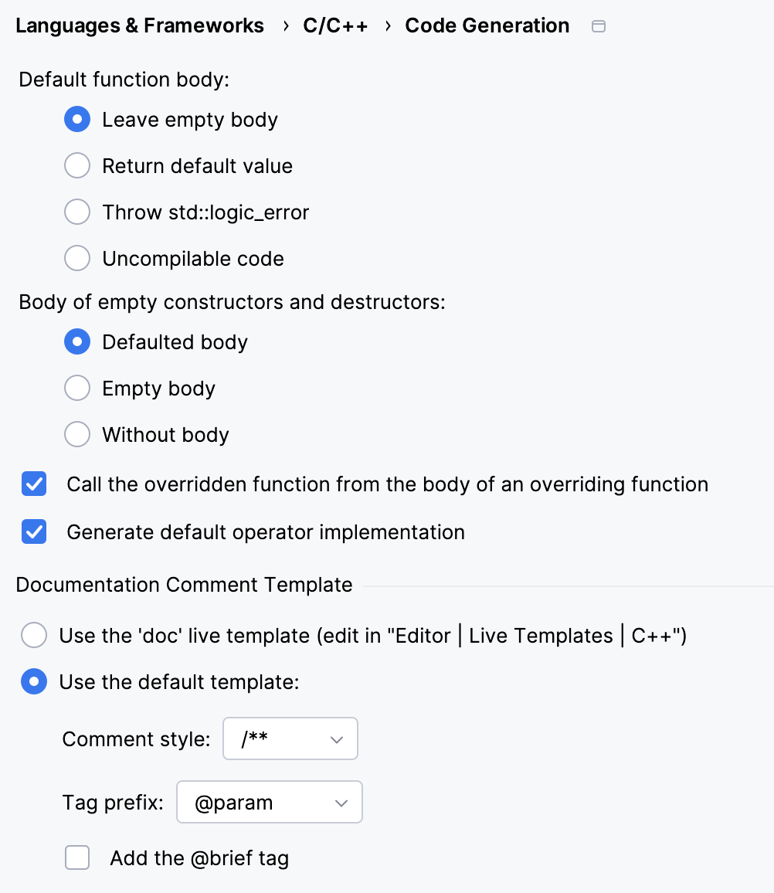Select "Leave empty body" option

click(x=77, y=120)
